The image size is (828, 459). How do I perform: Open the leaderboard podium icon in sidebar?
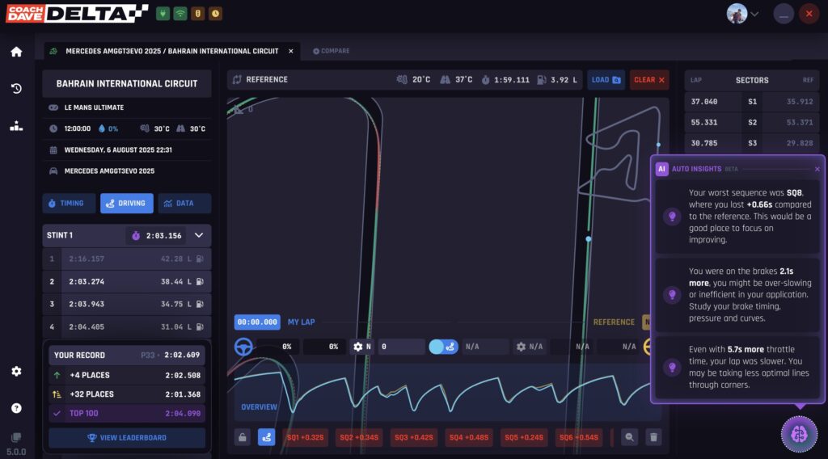point(16,126)
